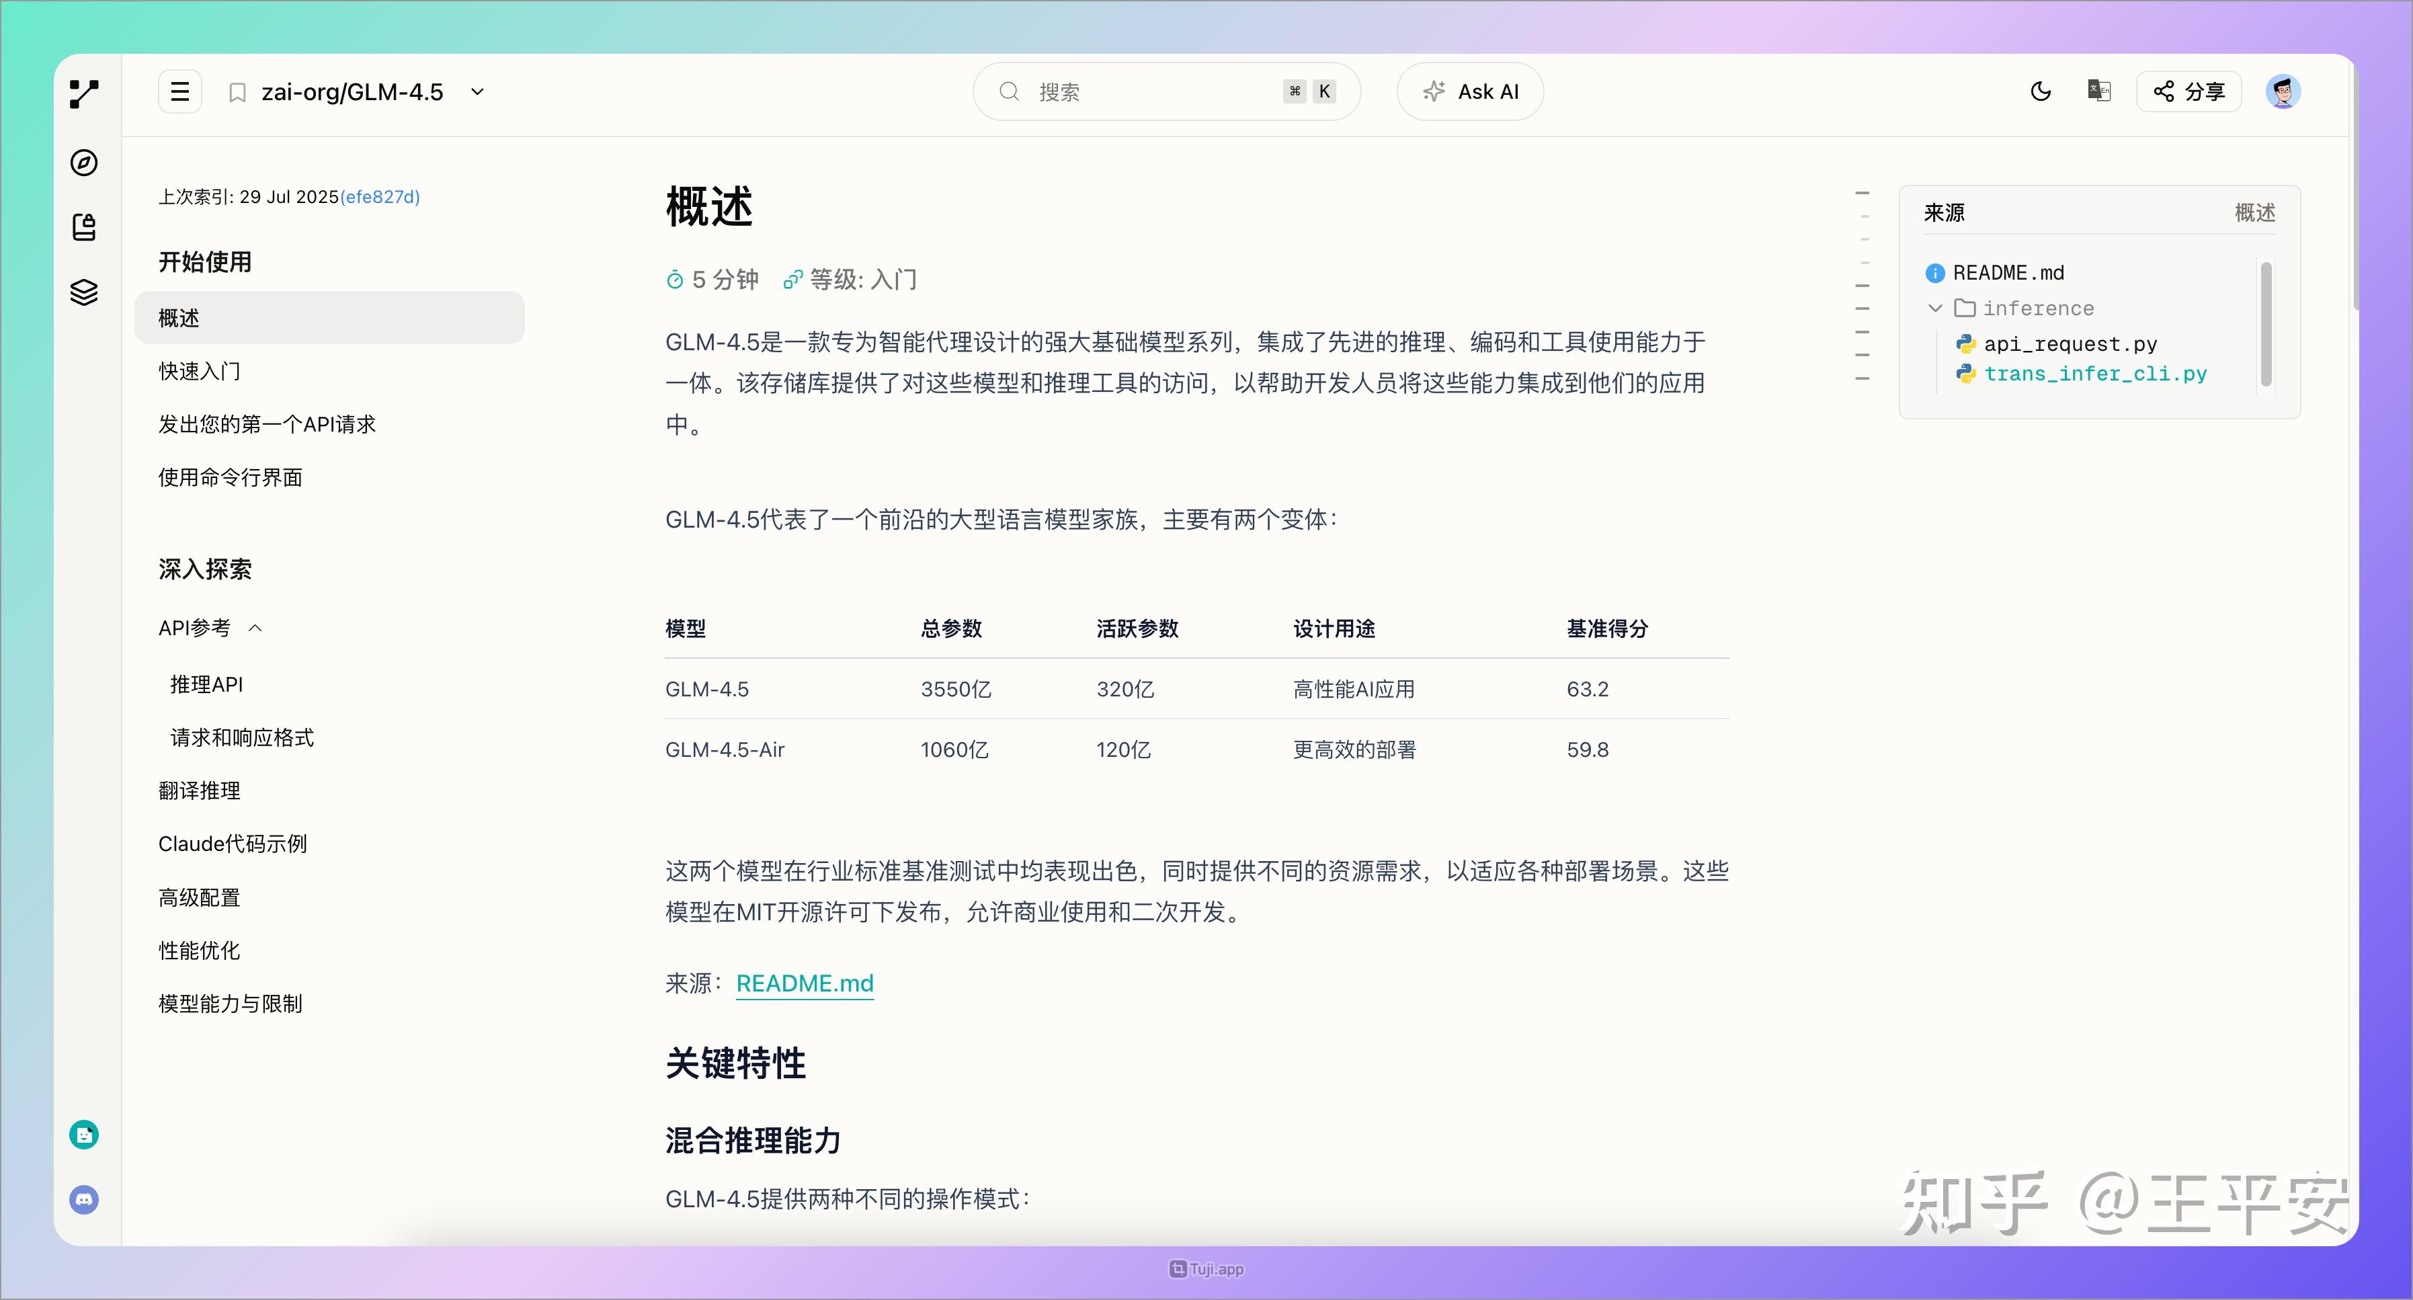Switch to the 快速入门 section
The height and width of the screenshot is (1300, 2413).
200,371
